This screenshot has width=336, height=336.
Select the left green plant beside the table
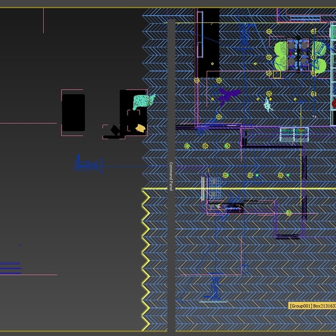(281, 56)
